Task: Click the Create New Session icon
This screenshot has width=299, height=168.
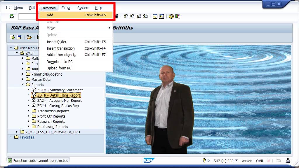Action: point(155,17)
